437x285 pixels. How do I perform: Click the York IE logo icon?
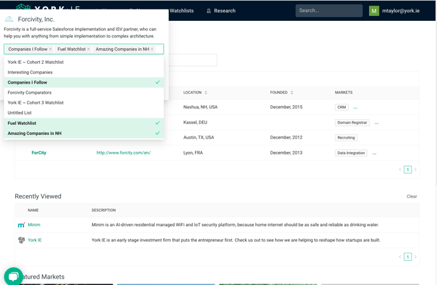tap(21, 240)
